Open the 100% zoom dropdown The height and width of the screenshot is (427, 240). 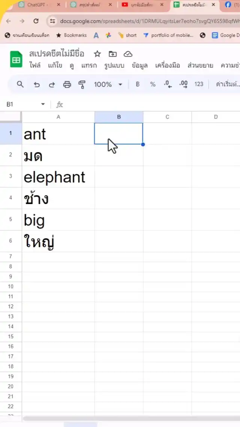point(108,84)
